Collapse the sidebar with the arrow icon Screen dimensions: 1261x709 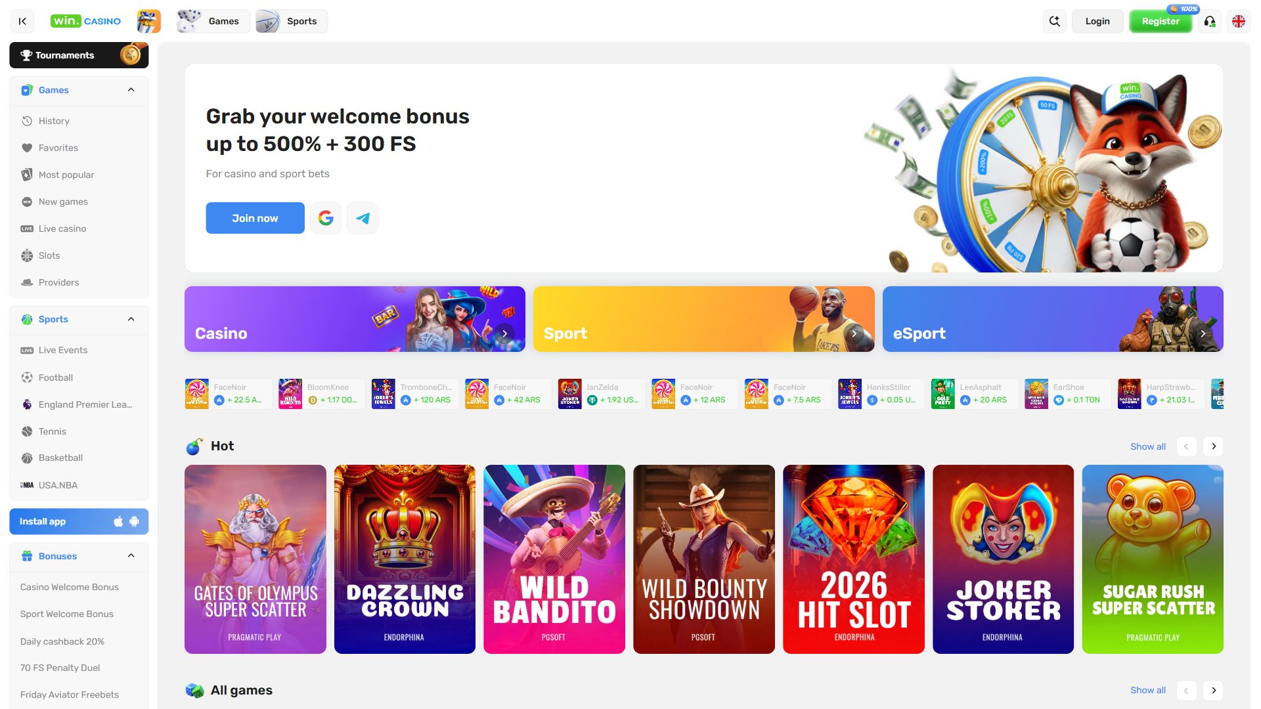coord(22,21)
